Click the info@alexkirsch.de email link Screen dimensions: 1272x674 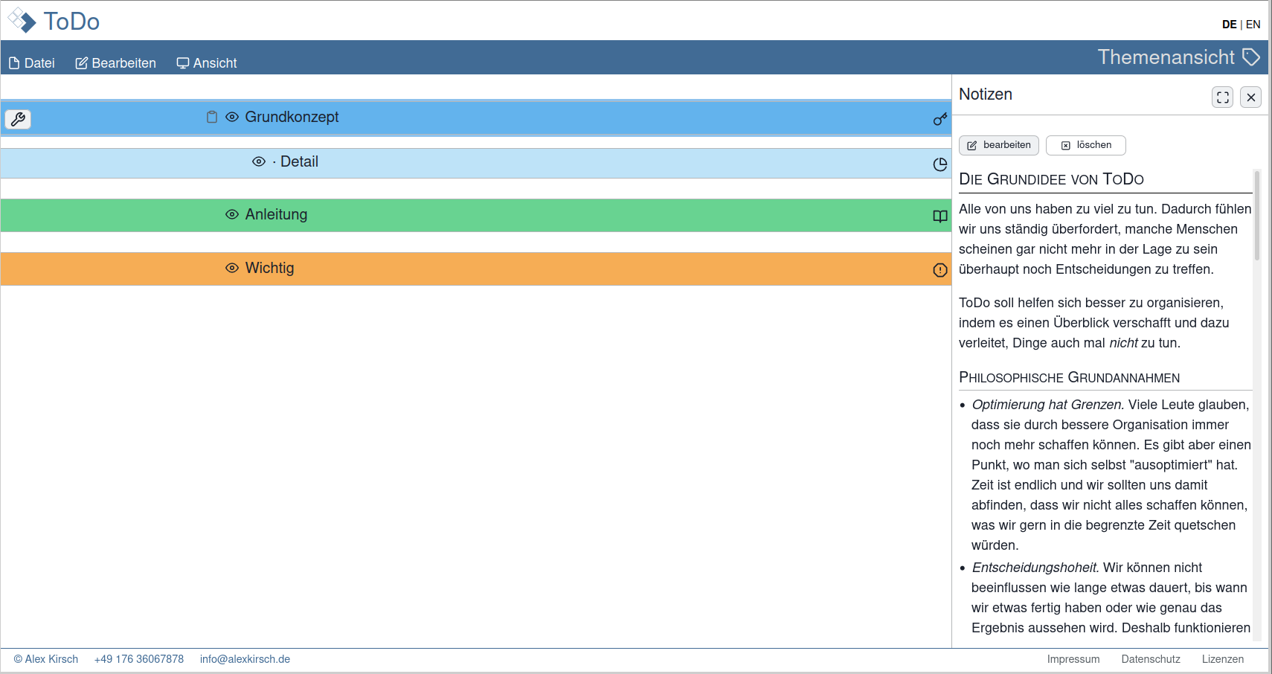point(245,659)
